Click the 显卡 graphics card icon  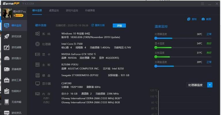pos(37,54)
